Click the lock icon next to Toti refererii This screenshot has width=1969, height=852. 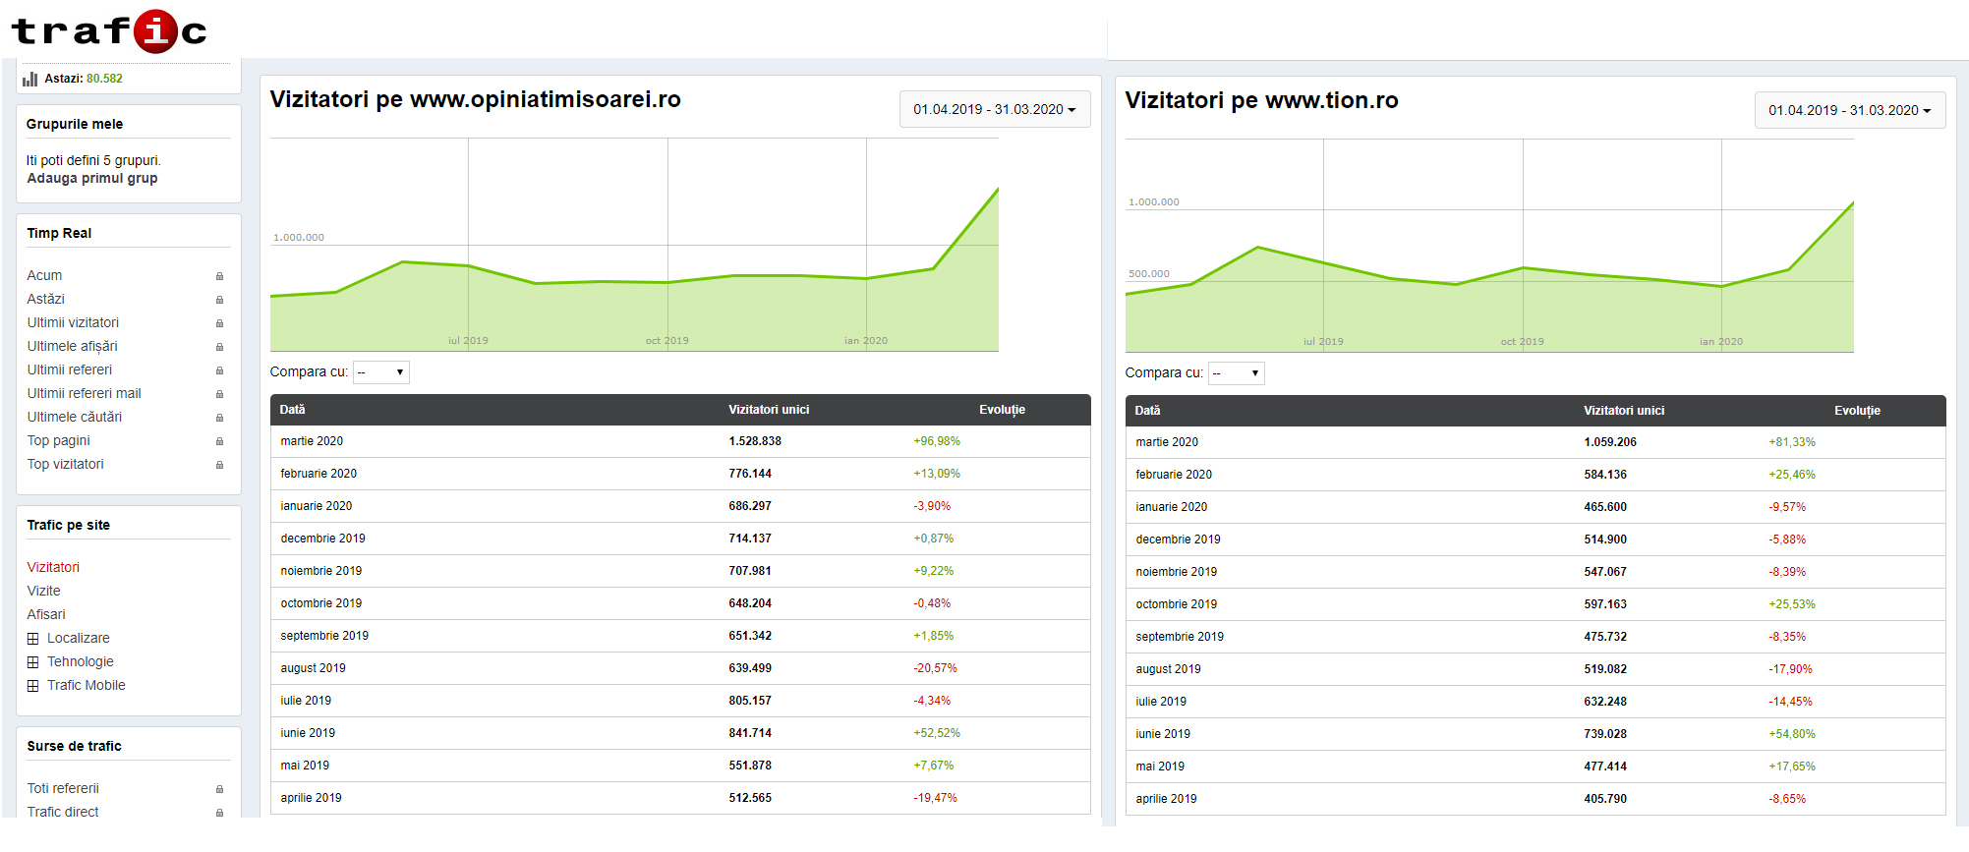219,789
